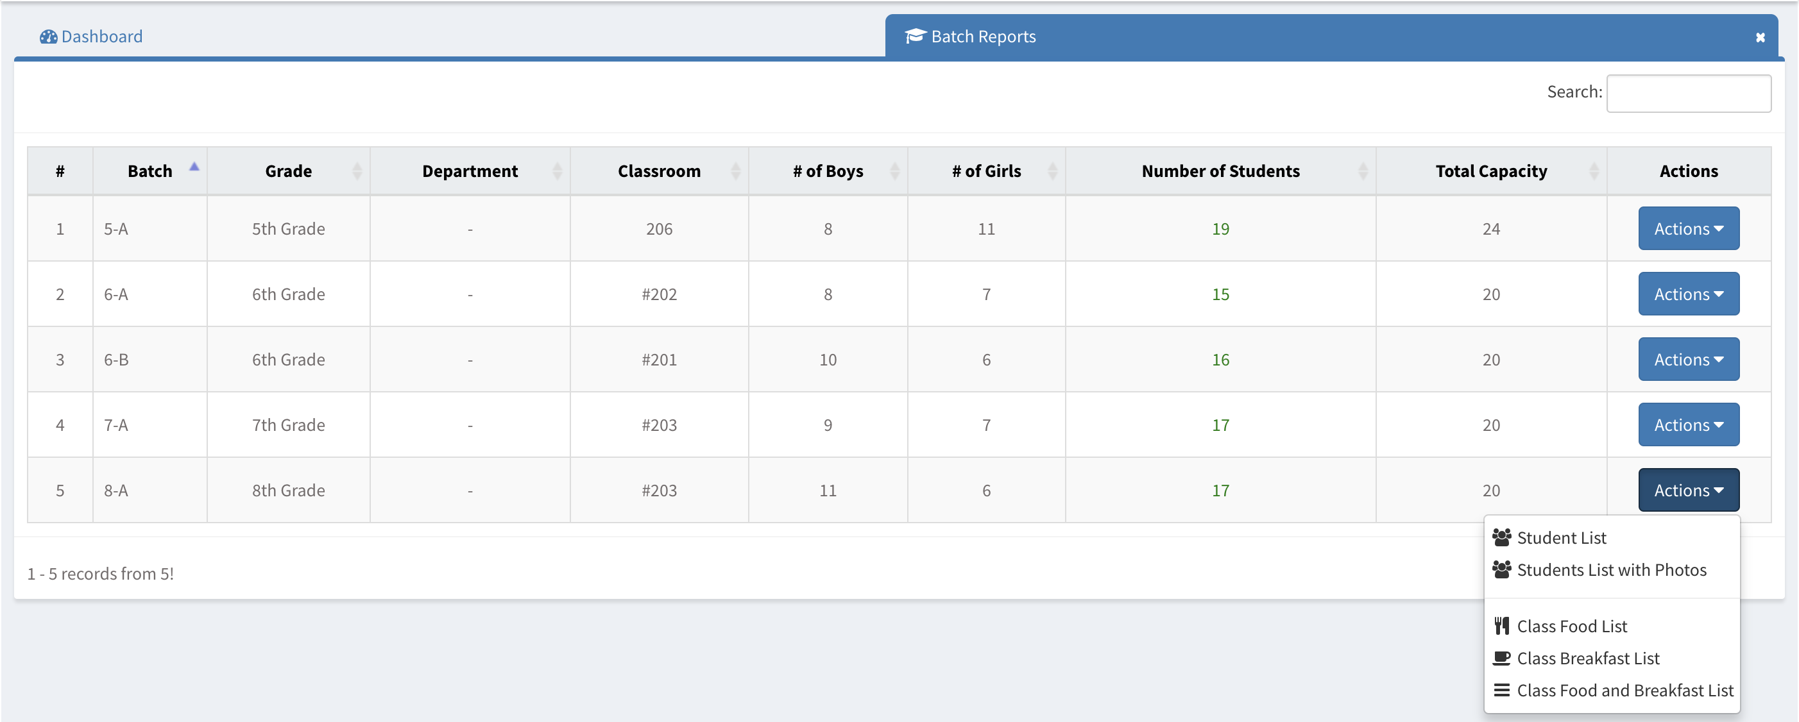Image resolution: width=1799 pixels, height=722 pixels.
Task: Open Actions dropdown for batch 5-A
Action: point(1688,229)
